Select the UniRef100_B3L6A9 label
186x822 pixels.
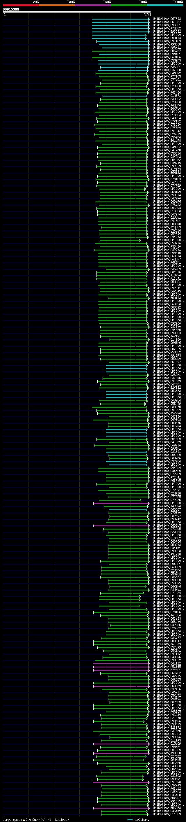(167, 381)
